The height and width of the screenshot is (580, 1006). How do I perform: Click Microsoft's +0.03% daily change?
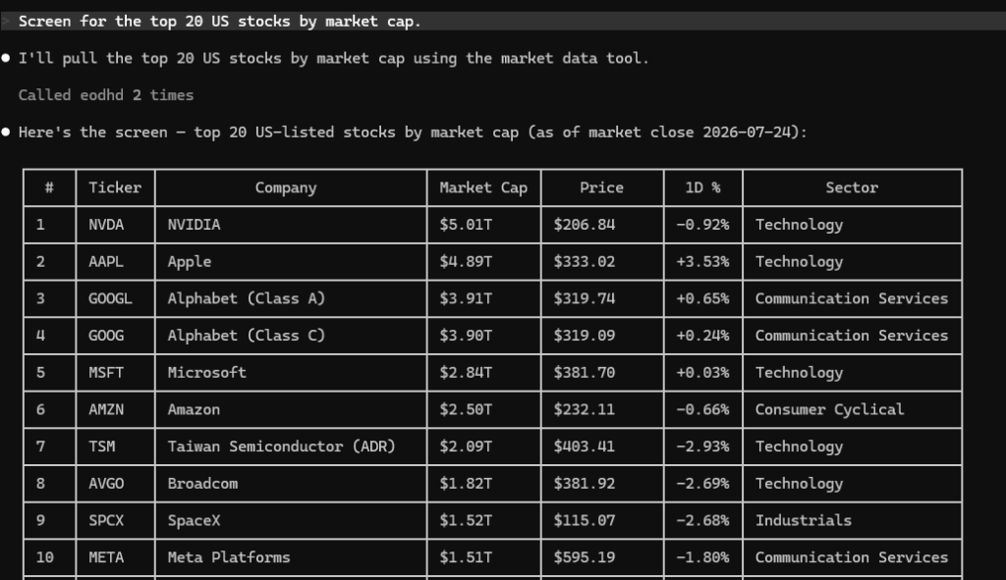(x=702, y=372)
